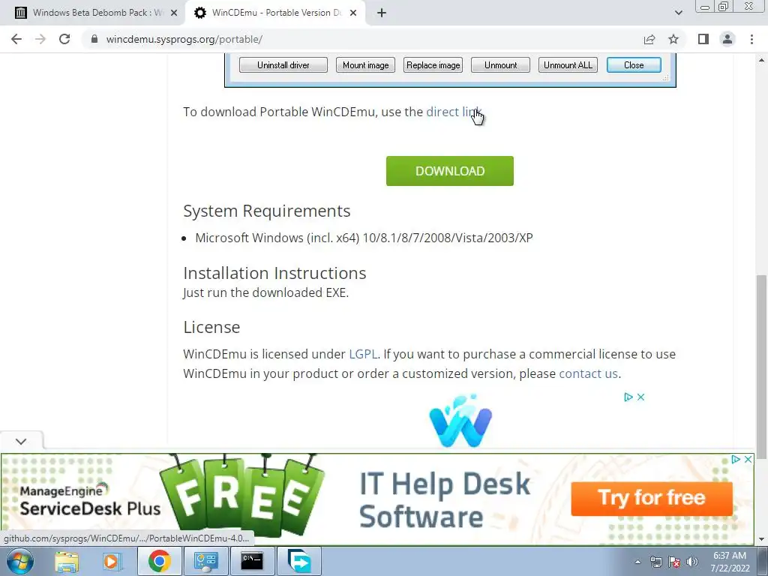Click the Replace image button
The width and height of the screenshot is (768, 576).
click(433, 65)
